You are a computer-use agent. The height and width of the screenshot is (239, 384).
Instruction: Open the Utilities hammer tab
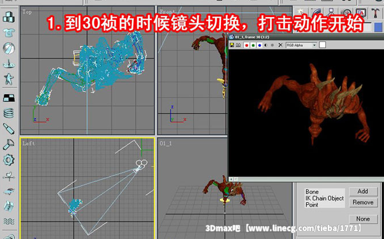375,13
